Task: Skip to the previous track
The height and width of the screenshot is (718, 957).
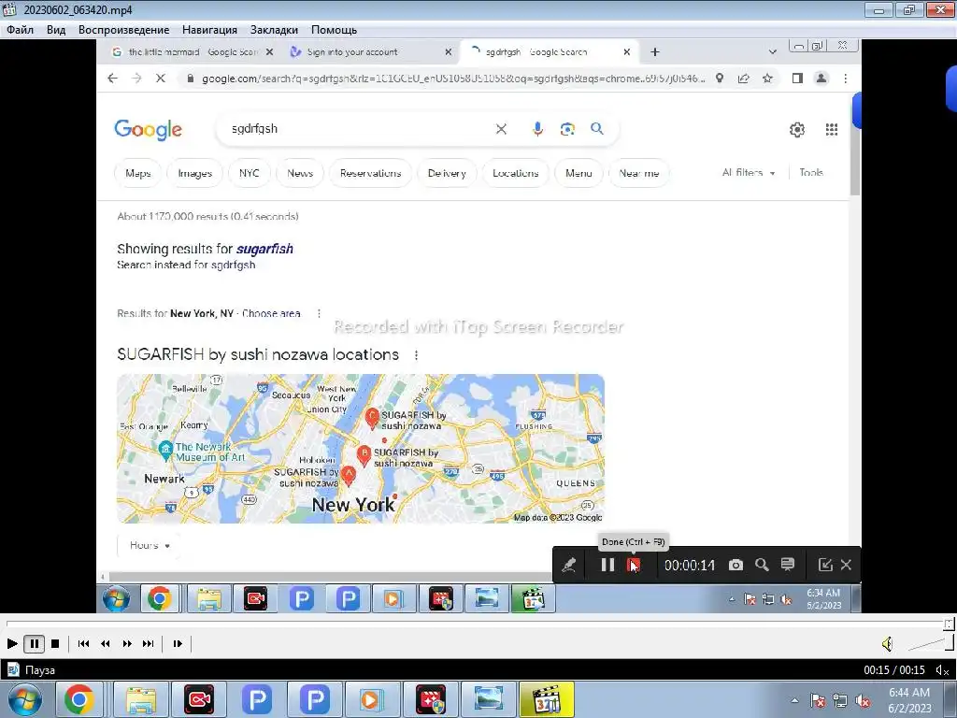Action: [x=83, y=643]
